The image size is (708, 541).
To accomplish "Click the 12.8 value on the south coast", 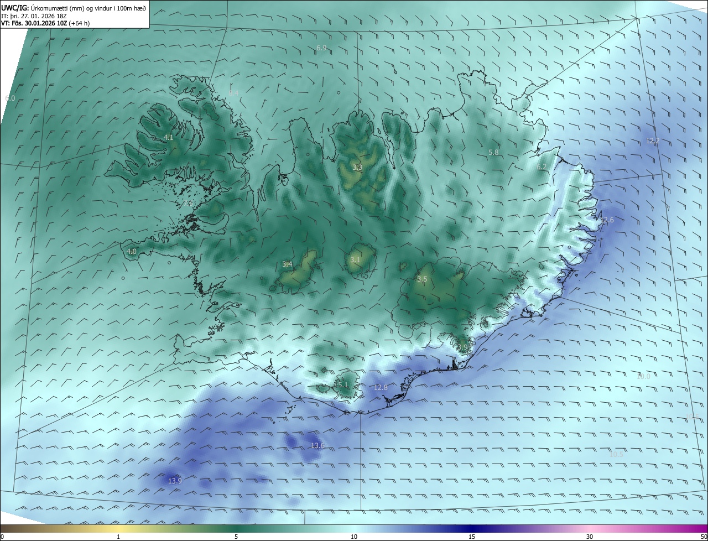I will point(381,388).
